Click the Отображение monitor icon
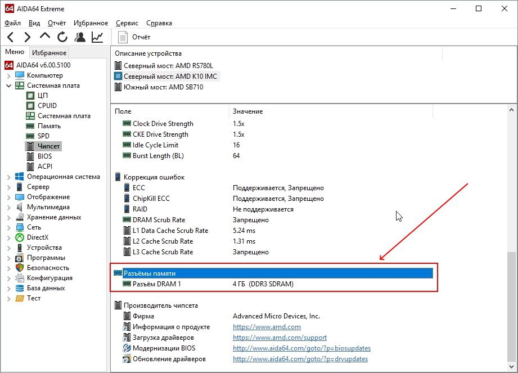 (20, 197)
